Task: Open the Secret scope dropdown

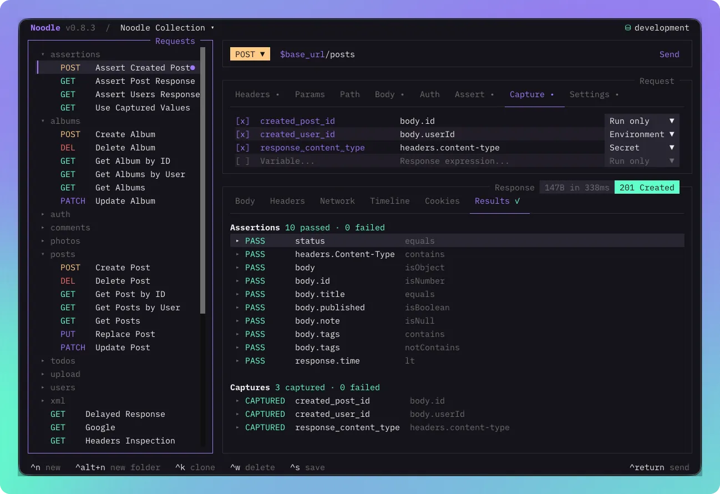Action: tap(642, 148)
